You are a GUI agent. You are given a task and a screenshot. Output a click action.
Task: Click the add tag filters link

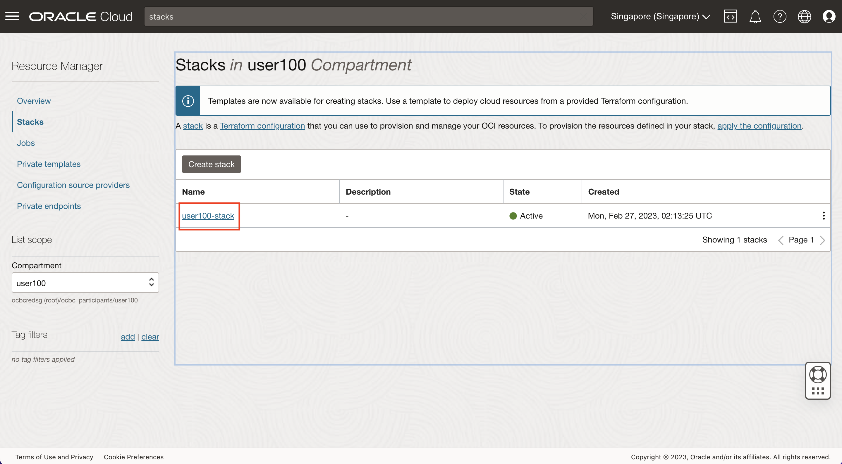(x=128, y=337)
